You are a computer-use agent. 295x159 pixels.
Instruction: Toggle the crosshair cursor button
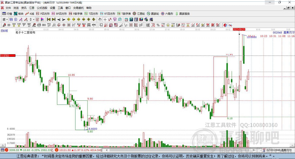click(105, 20)
